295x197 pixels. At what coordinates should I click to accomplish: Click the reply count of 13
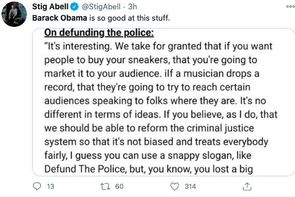click(x=50, y=187)
